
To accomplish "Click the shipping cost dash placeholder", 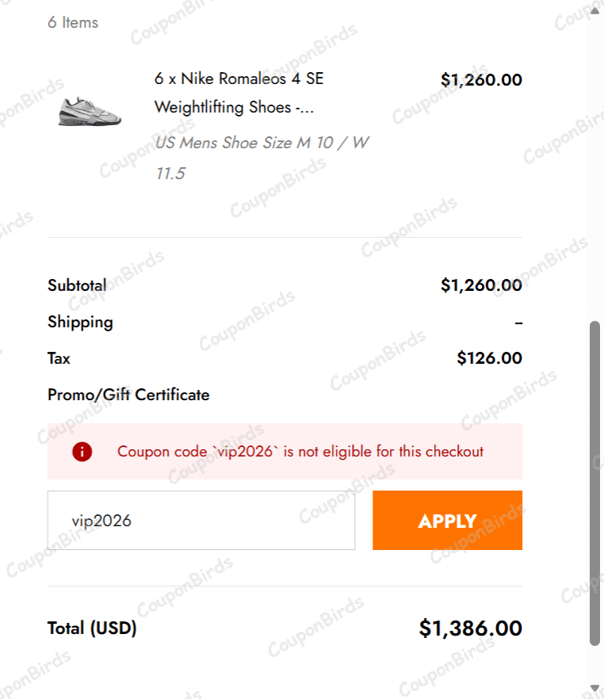I will pyautogui.click(x=518, y=323).
